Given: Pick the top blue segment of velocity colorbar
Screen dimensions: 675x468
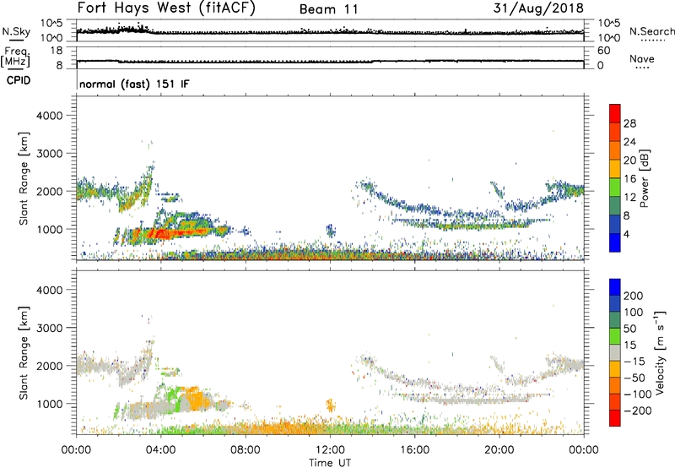Looking at the screenshot, I should (x=615, y=287).
